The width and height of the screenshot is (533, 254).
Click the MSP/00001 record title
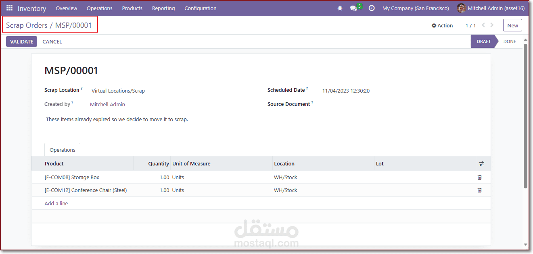coord(71,71)
